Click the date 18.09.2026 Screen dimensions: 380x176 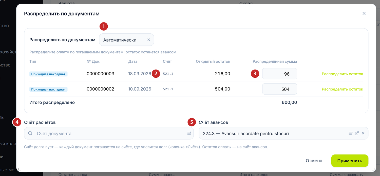140,74
